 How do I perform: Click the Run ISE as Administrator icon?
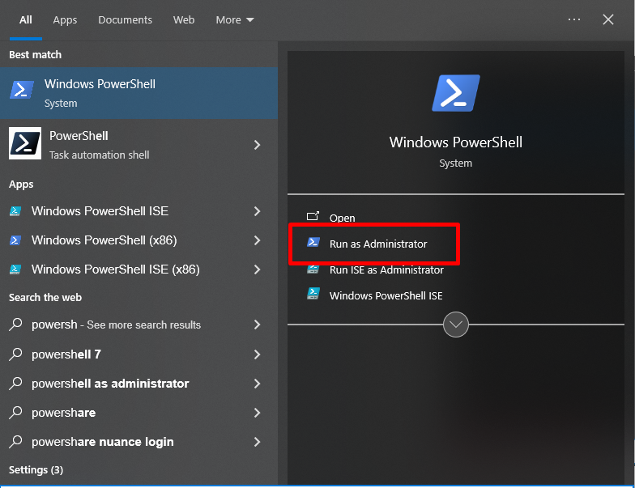point(313,269)
